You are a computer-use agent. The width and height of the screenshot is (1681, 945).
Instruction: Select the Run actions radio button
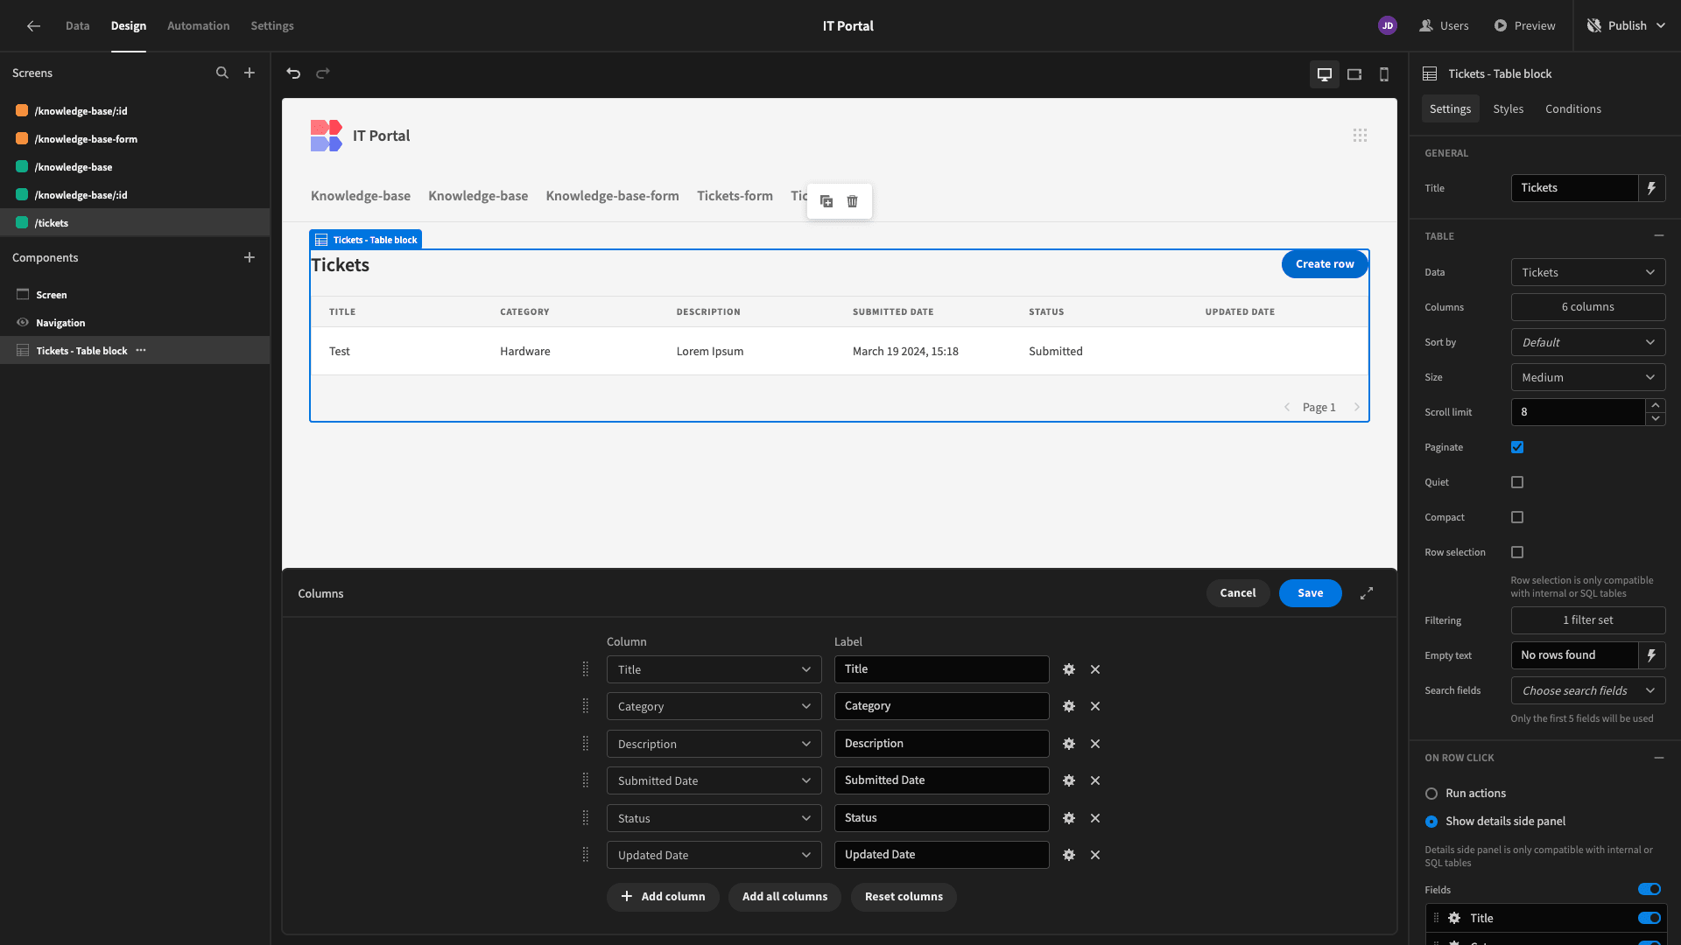pos(1431,794)
